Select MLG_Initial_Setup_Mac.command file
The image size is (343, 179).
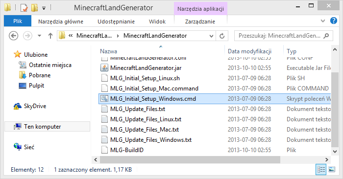154,89
